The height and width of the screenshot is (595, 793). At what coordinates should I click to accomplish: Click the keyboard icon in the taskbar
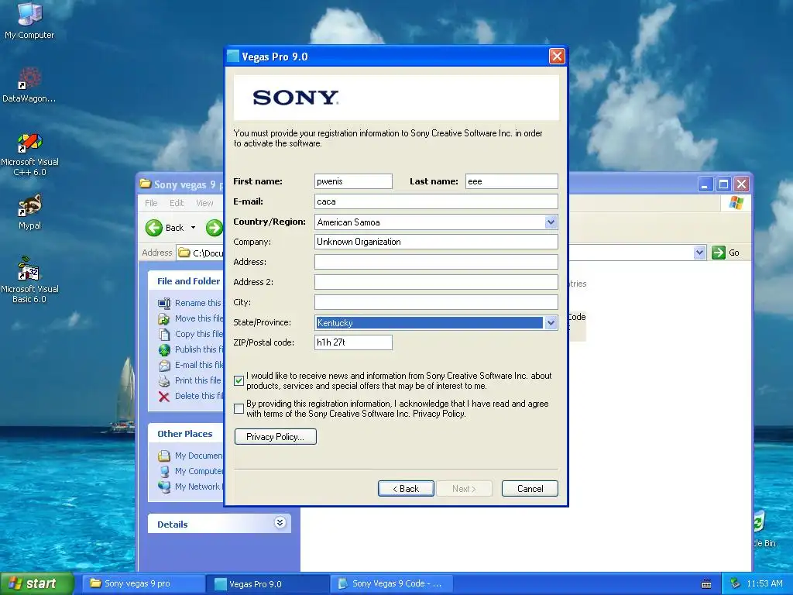tap(706, 584)
